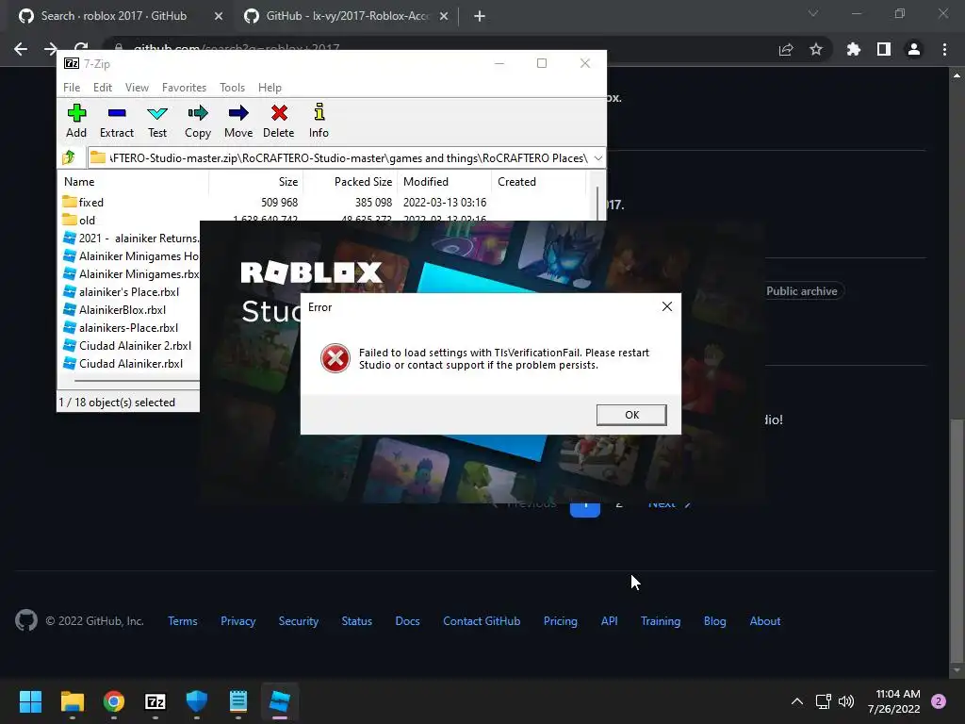Select '2021 - alainiker Returns' file
The image size is (965, 724).
(x=131, y=239)
